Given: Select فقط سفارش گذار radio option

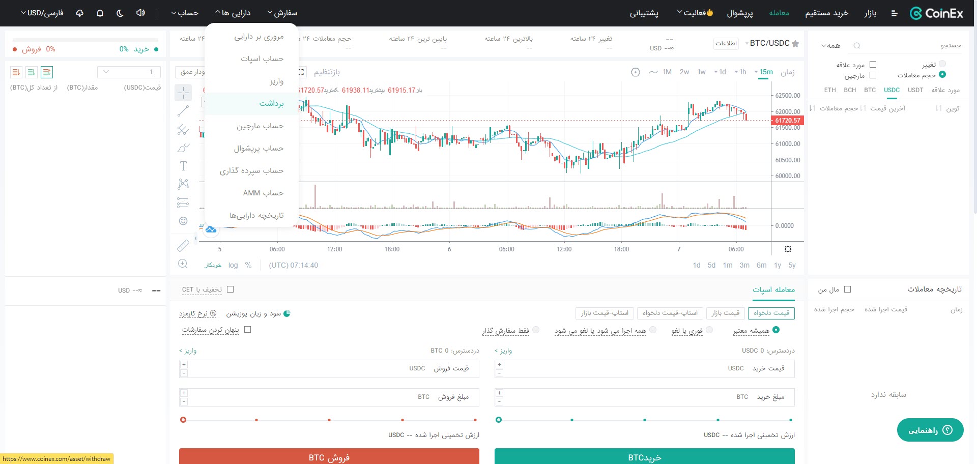Looking at the screenshot, I should [x=536, y=330].
